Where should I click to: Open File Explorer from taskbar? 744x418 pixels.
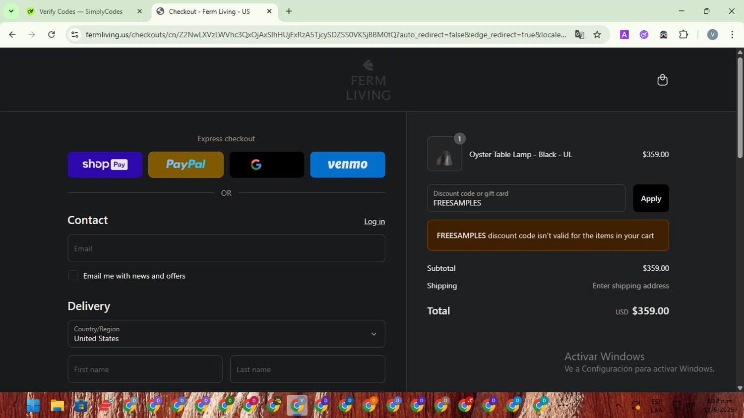coord(57,406)
